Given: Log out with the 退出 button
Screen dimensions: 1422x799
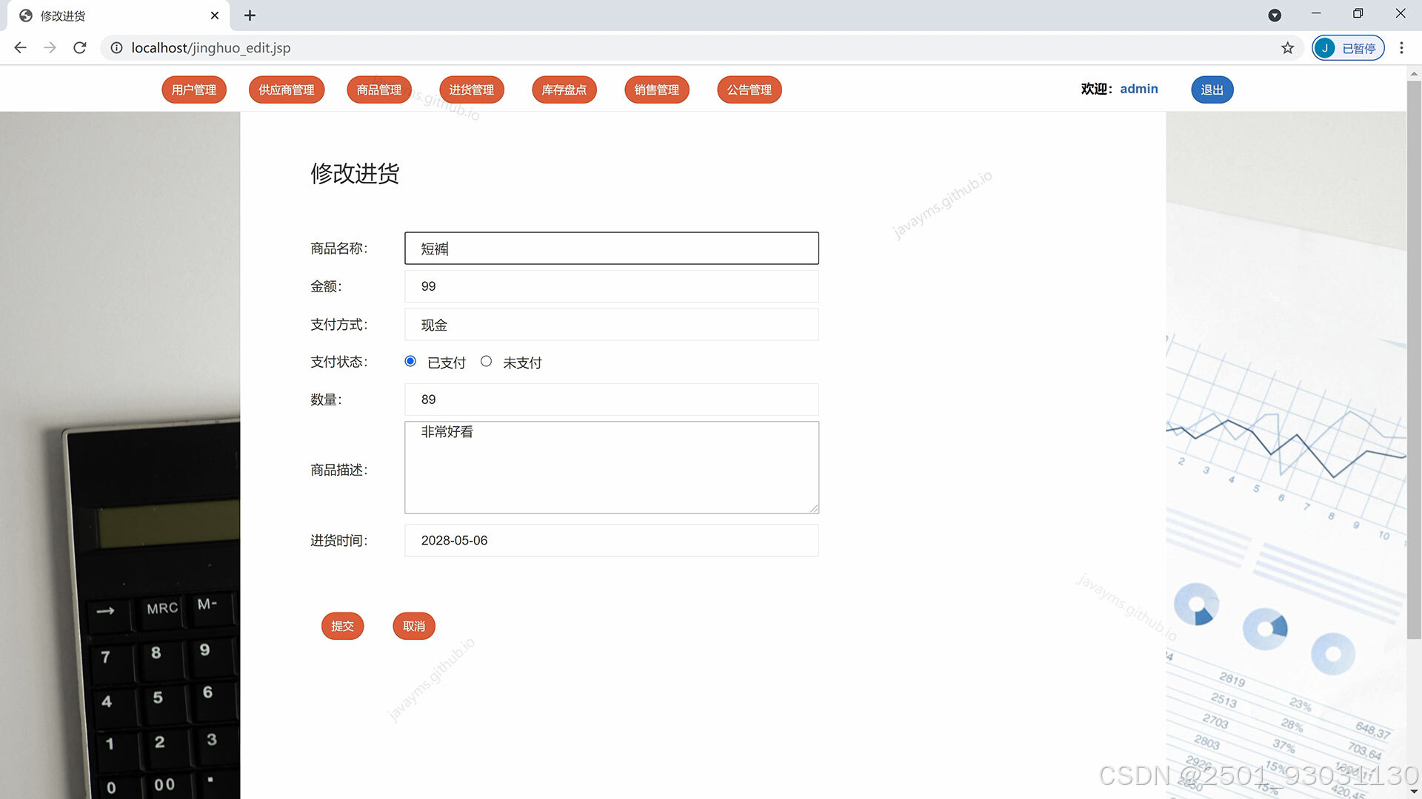Looking at the screenshot, I should click(x=1212, y=90).
